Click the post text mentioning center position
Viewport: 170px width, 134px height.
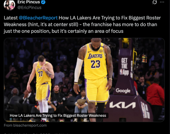pos(82,25)
